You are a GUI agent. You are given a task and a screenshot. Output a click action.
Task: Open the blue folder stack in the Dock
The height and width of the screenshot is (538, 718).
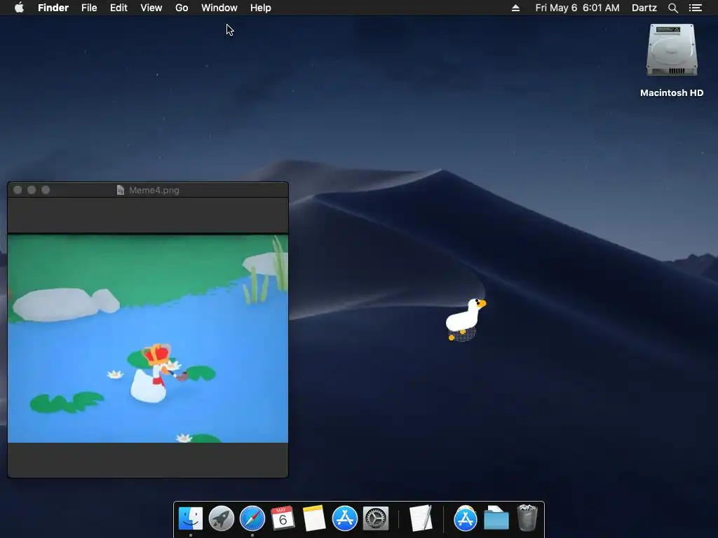496,518
